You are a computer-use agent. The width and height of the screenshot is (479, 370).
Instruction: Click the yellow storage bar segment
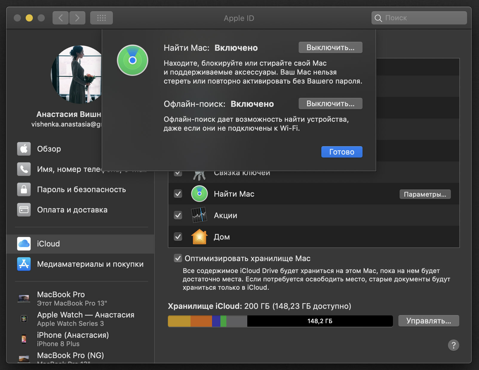[x=179, y=321]
